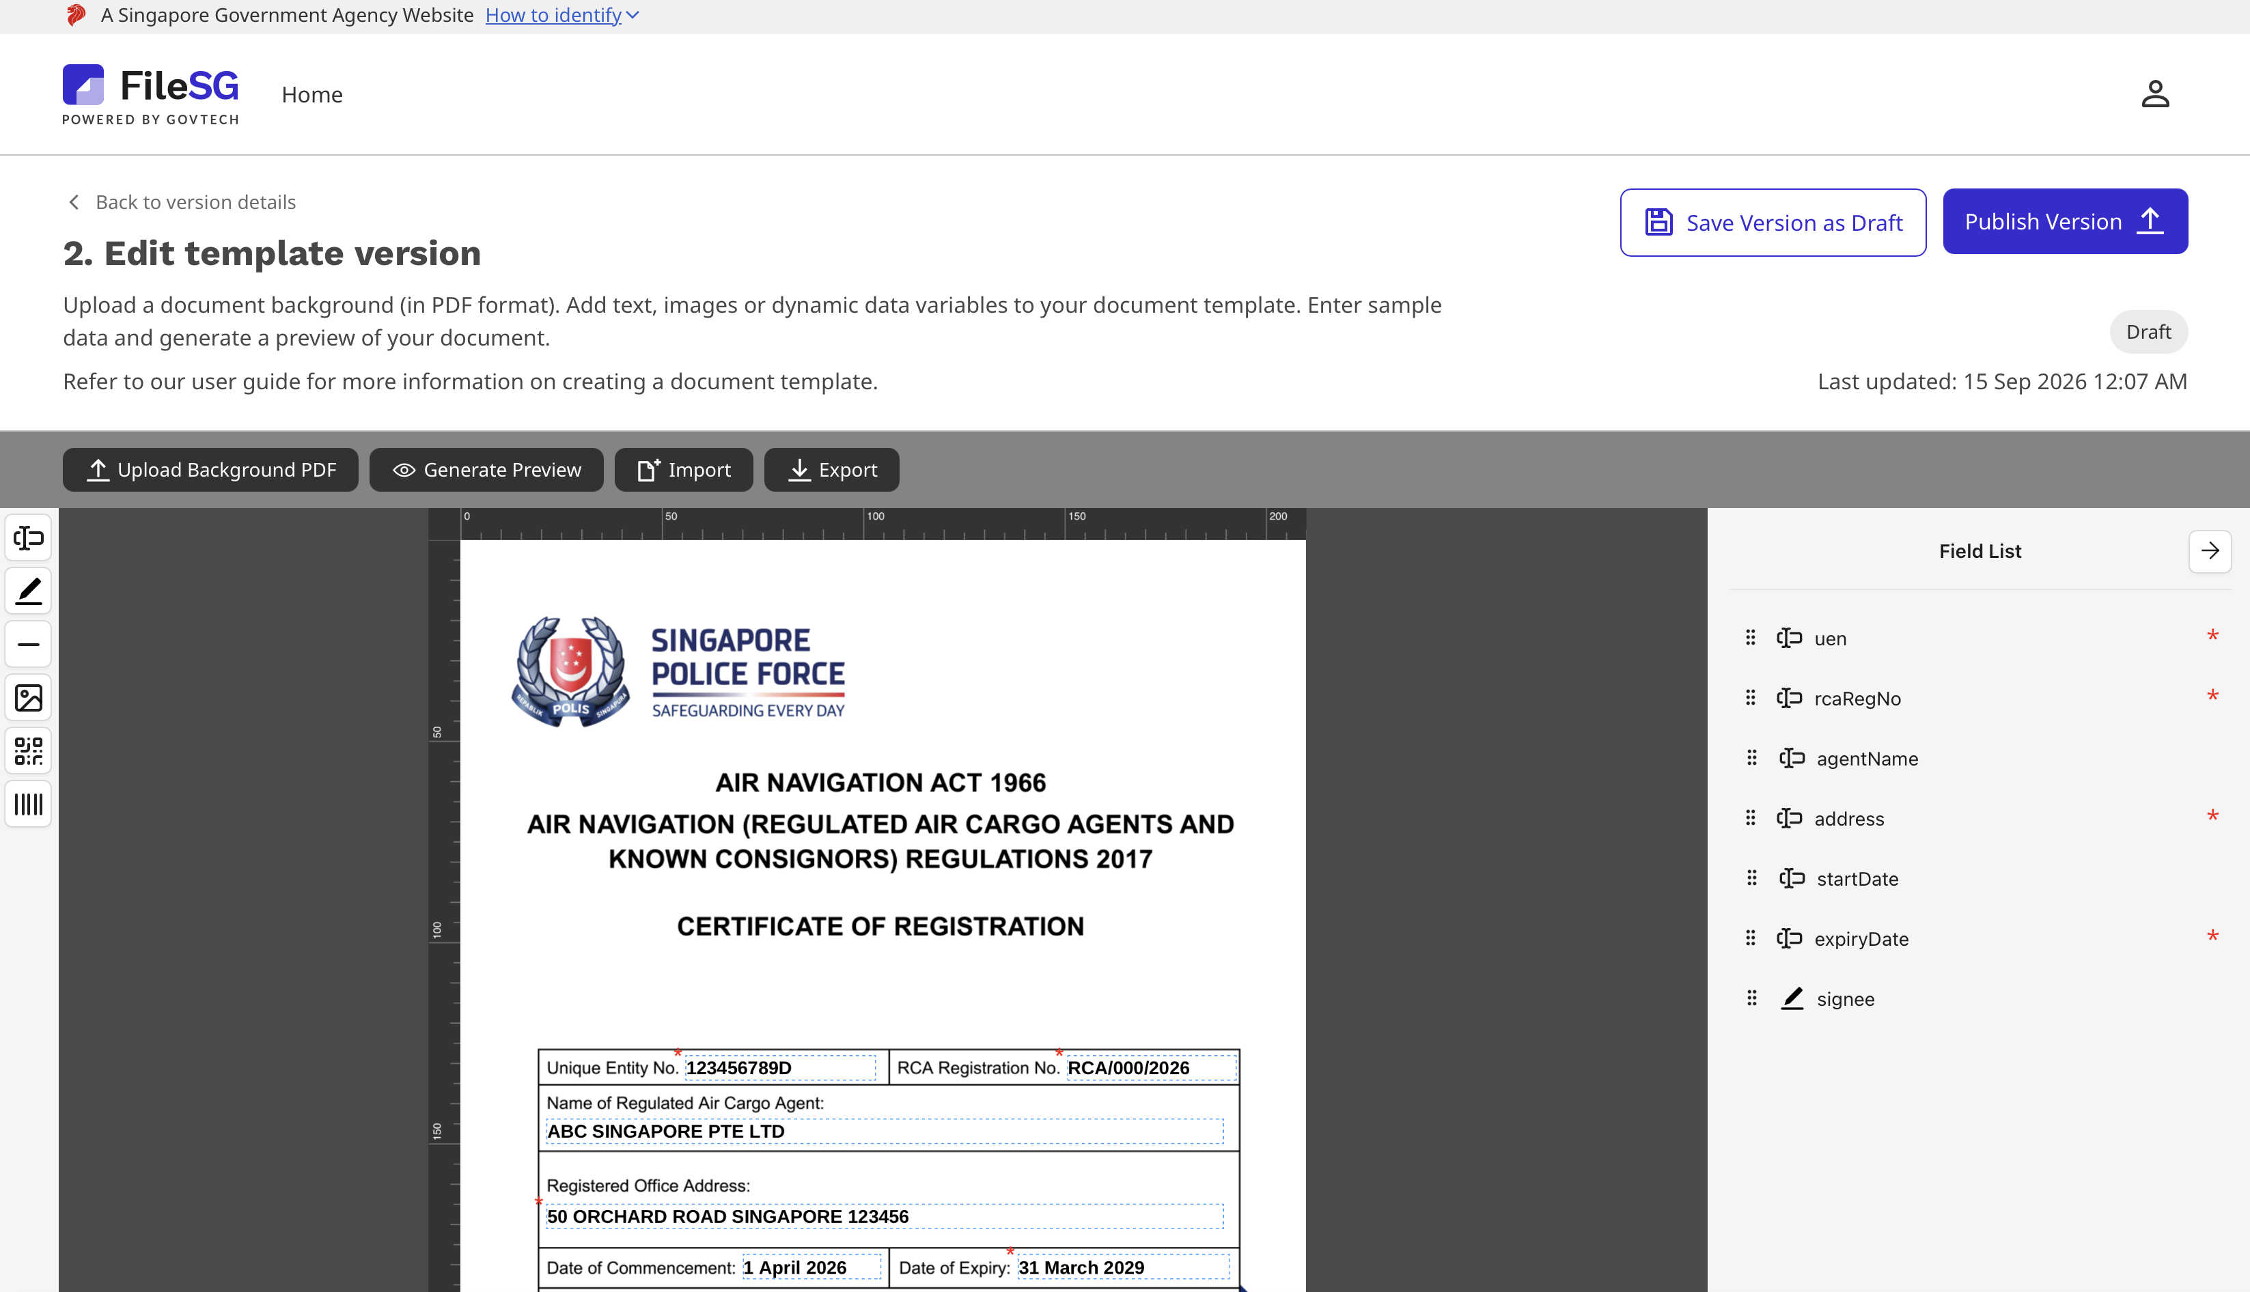Image resolution: width=2250 pixels, height=1292 pixels.
Task: Select the line tool in left toolbar
Action: click(29, 644)
